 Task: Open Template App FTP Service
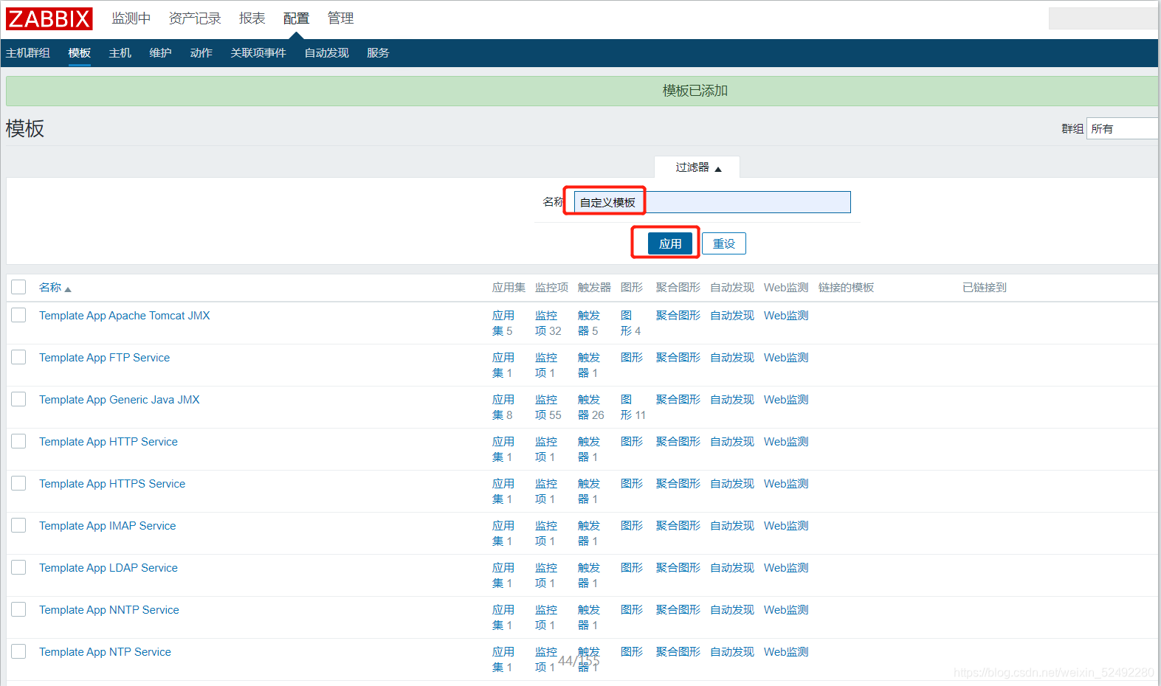pos(104,358)
